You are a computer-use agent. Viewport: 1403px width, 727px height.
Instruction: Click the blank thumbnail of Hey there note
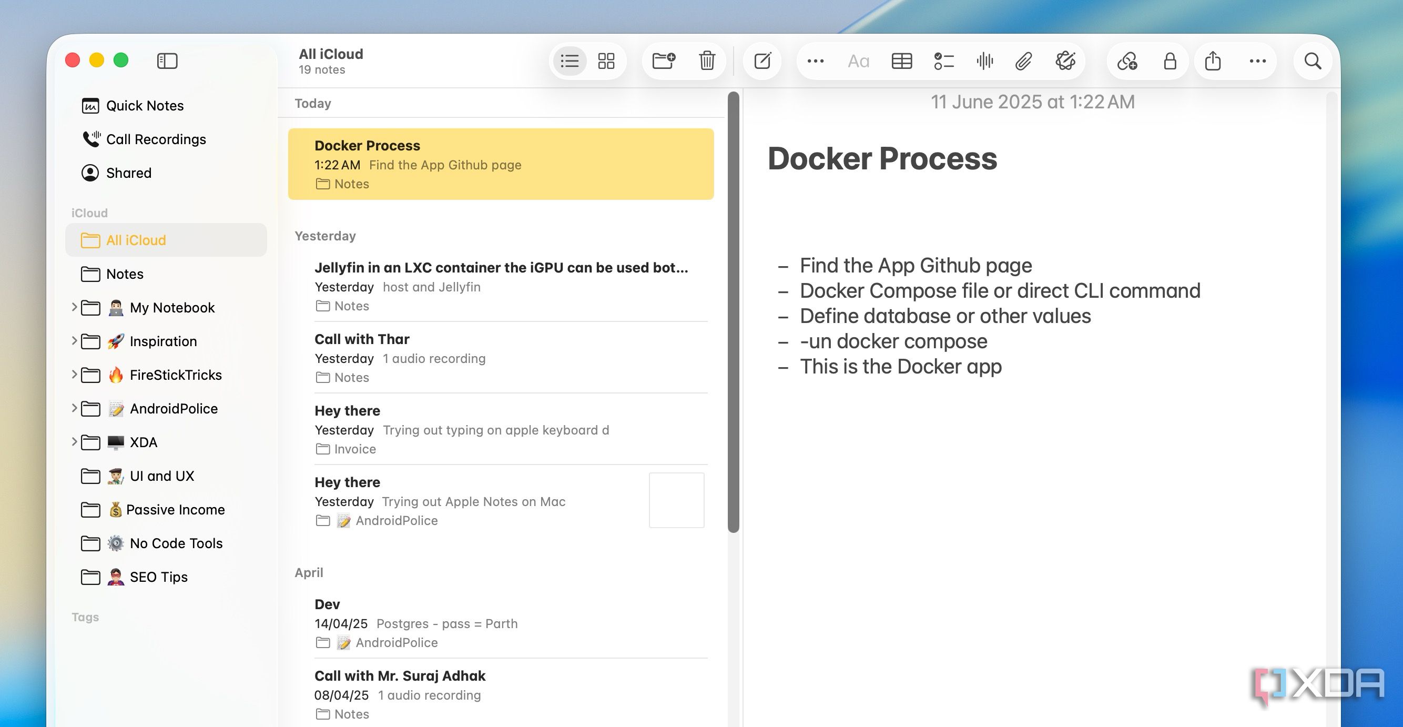(676, 500)
